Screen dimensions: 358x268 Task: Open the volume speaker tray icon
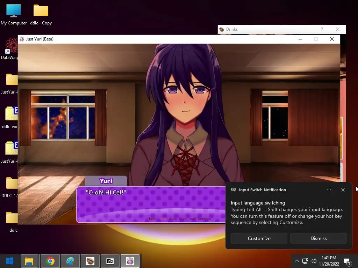click(314, 261)
